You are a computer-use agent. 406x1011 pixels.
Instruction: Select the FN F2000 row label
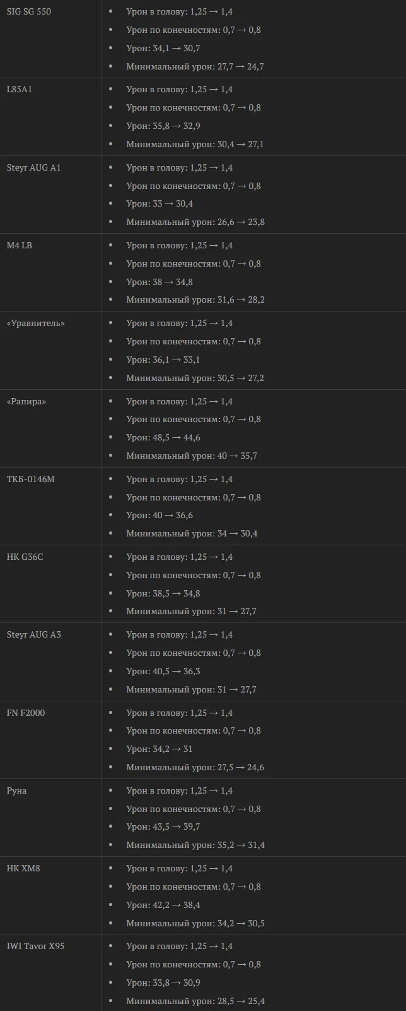click(x=26, y=713)
